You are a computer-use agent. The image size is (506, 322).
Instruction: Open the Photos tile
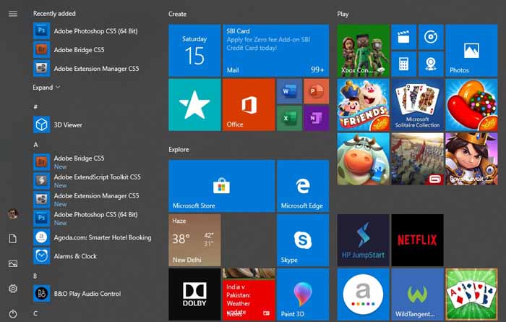coord(471,51)
